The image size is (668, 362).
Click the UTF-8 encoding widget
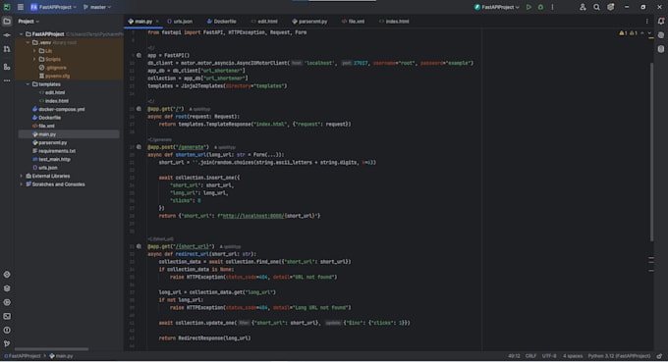coord(549,356)
